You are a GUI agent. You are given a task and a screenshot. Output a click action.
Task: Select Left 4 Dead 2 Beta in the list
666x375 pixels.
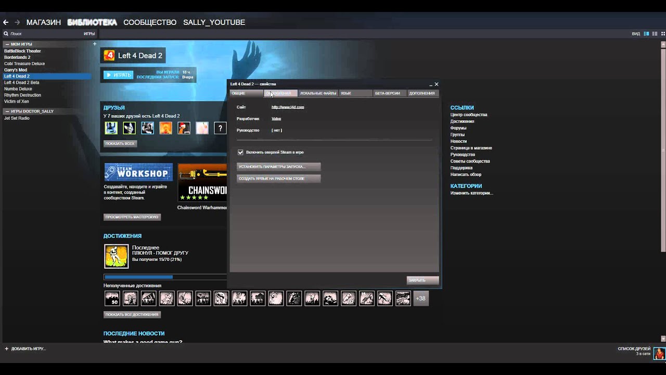(22, 82)
